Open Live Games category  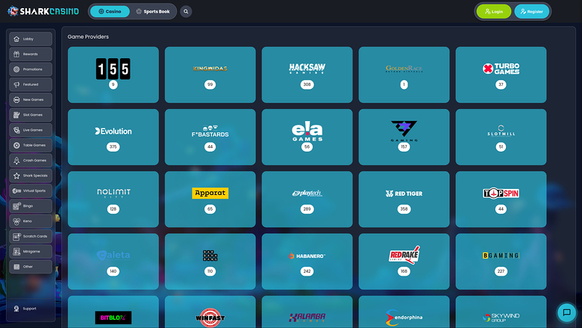(x=31, y=131)
